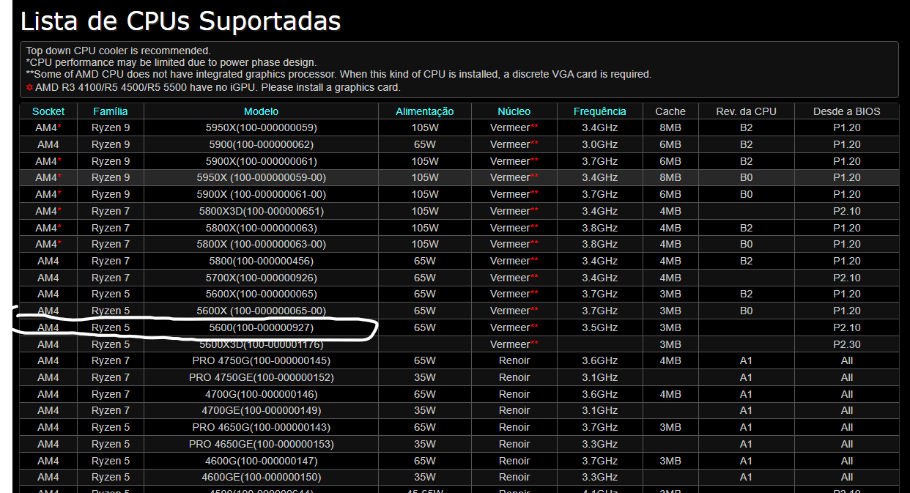Click the Frequência column header
Screen dimensions: 910x493
click(x=600, y=111)
